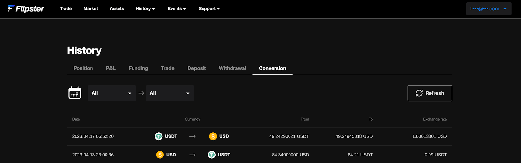Open the History menu in navbar
This screenshot has height=163, width=521.
(145, 9)
